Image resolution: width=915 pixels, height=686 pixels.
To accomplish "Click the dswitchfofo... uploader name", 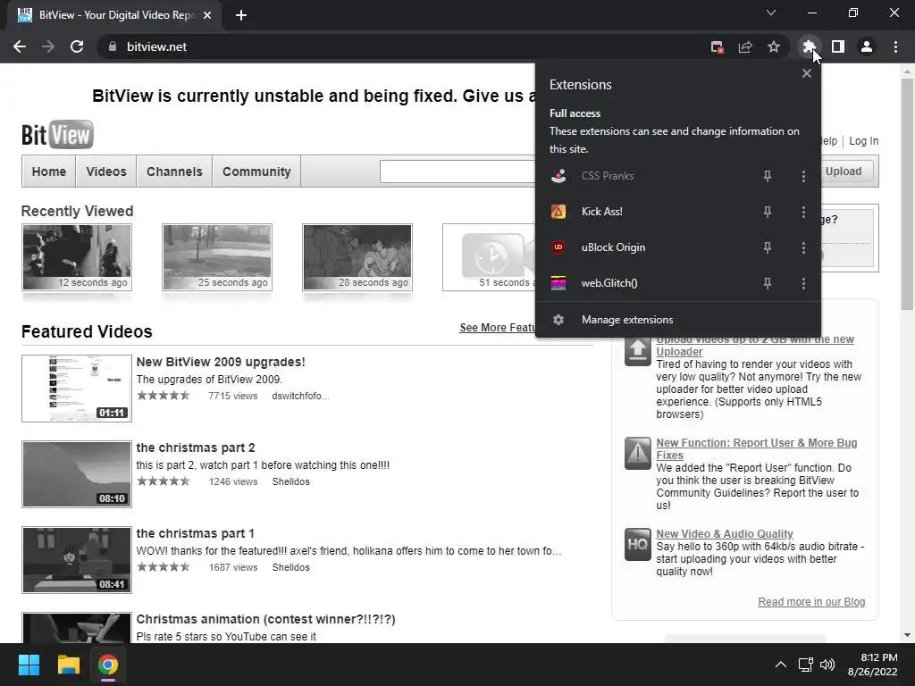I will (x=300, y=396).
